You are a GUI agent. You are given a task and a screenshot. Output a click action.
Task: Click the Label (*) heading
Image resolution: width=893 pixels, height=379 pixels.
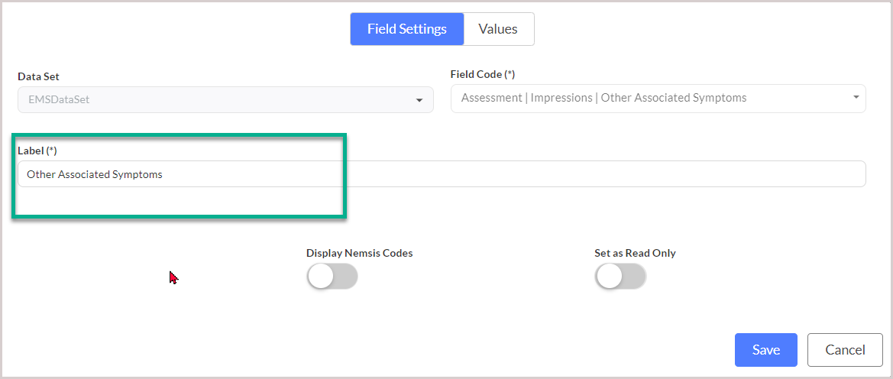click(x=37, y=151)
